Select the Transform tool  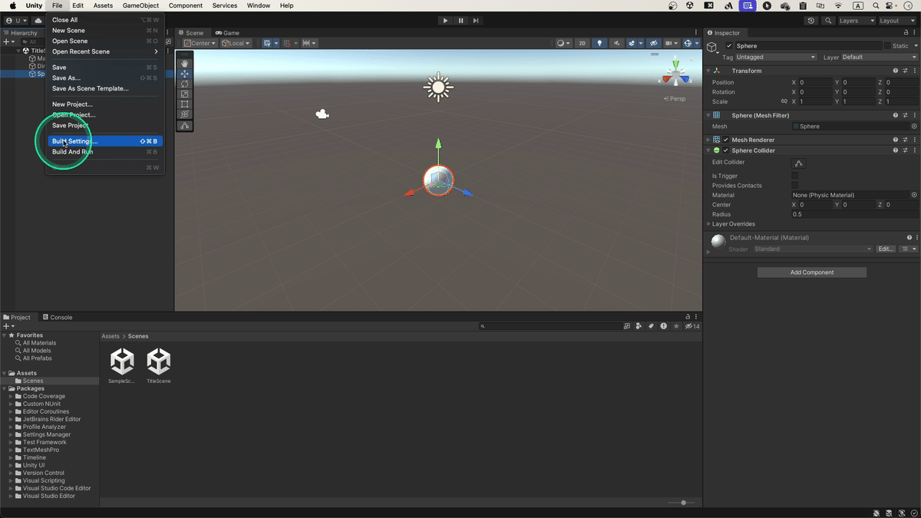tap(184, 114)
